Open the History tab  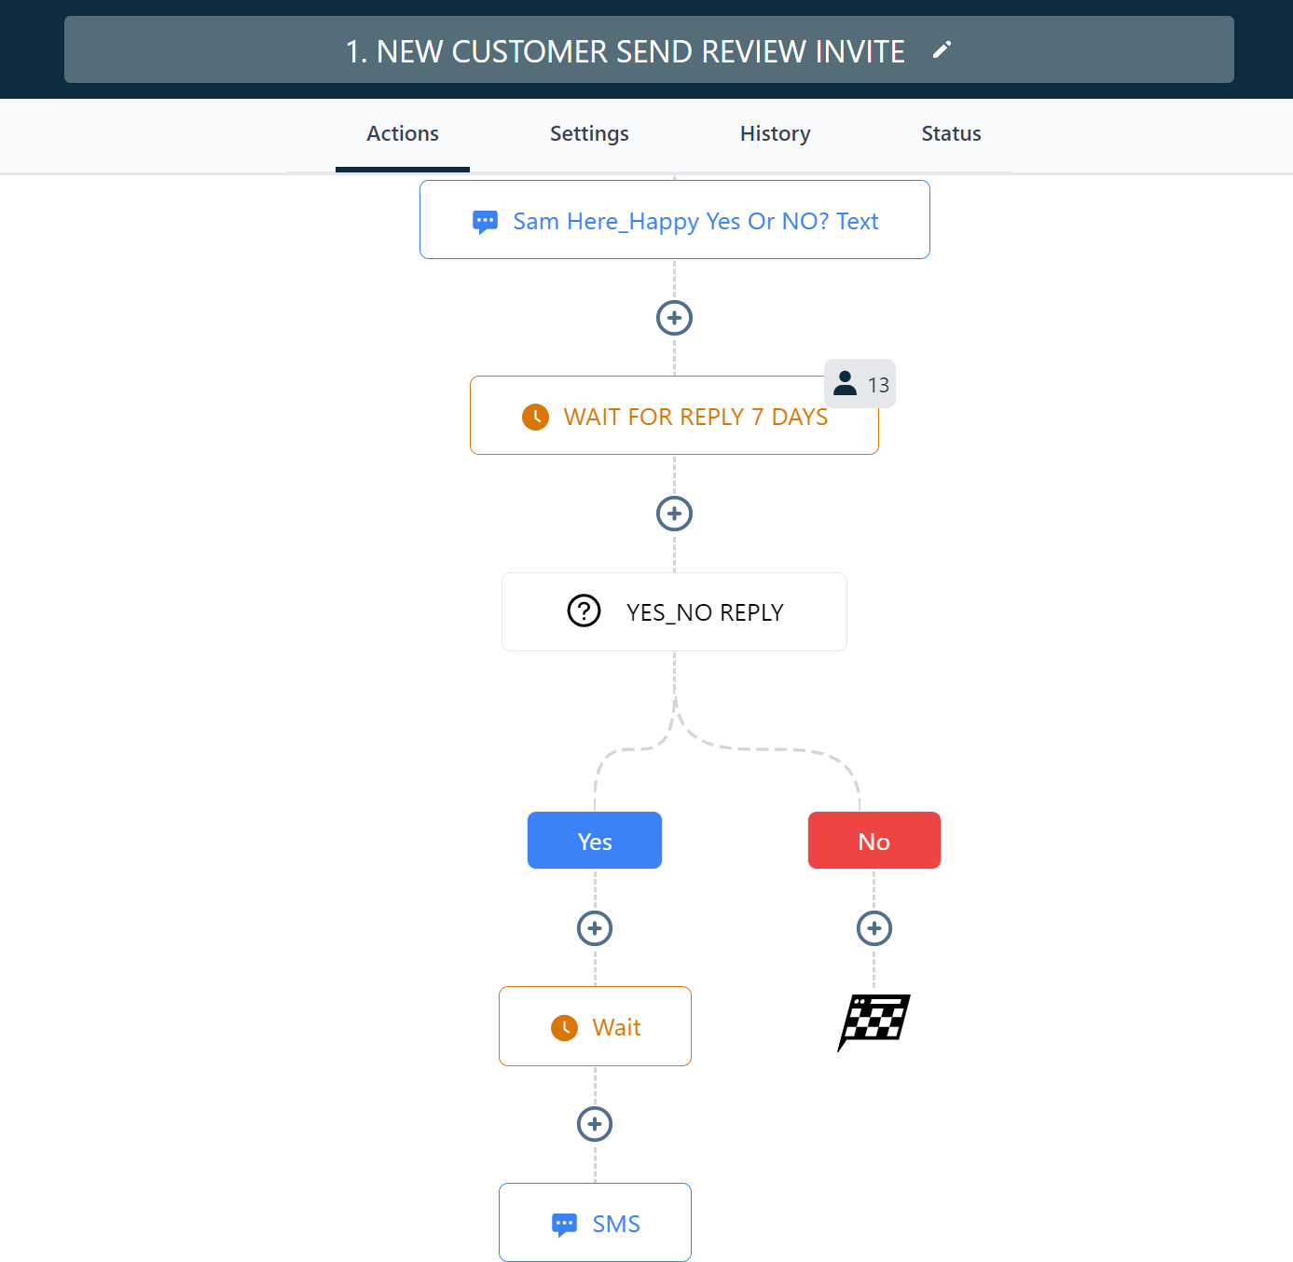point(775,133)
